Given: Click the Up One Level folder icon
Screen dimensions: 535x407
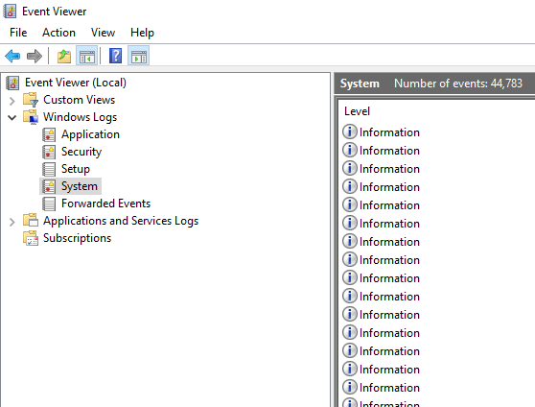Looking at the screenshot, I should point(64,56).
